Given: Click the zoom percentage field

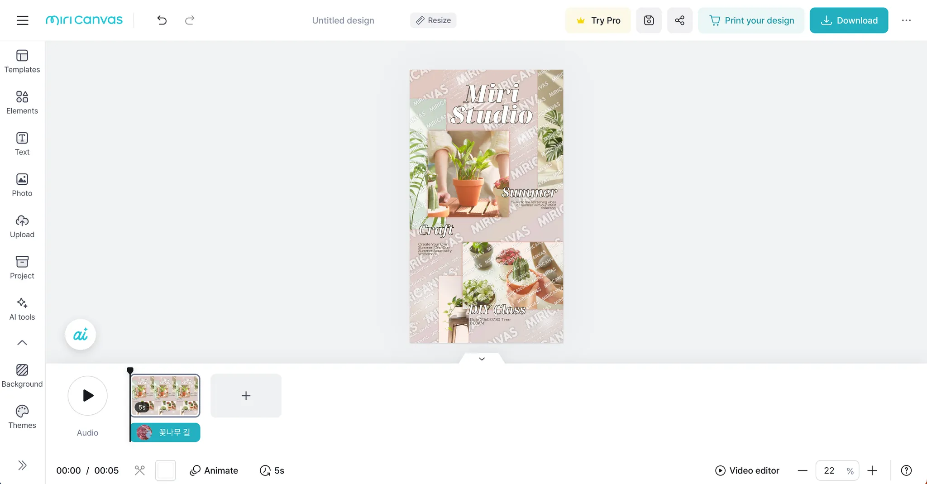Looking at the screenshot, I should 837,470.
